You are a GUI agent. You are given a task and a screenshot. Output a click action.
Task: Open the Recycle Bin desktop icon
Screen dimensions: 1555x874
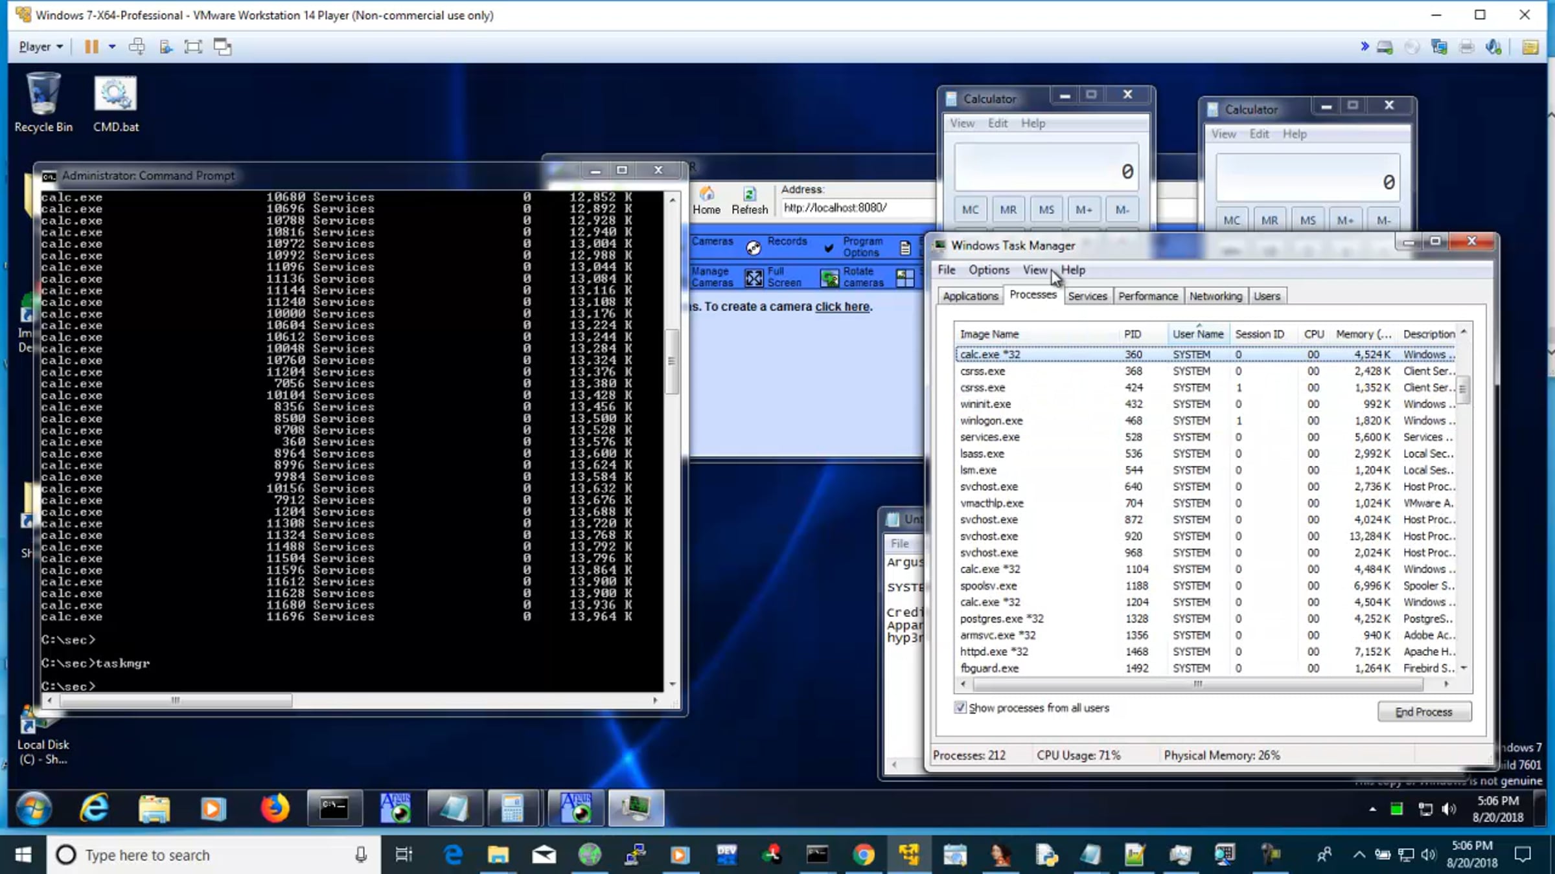43,103
